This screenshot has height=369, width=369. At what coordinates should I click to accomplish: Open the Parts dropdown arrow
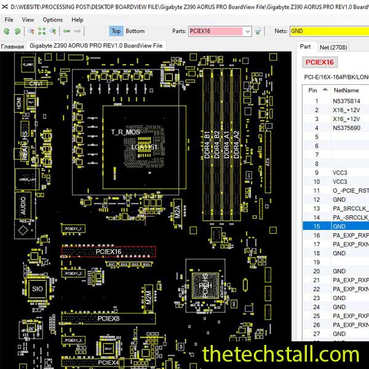click(x=247, y=31)
